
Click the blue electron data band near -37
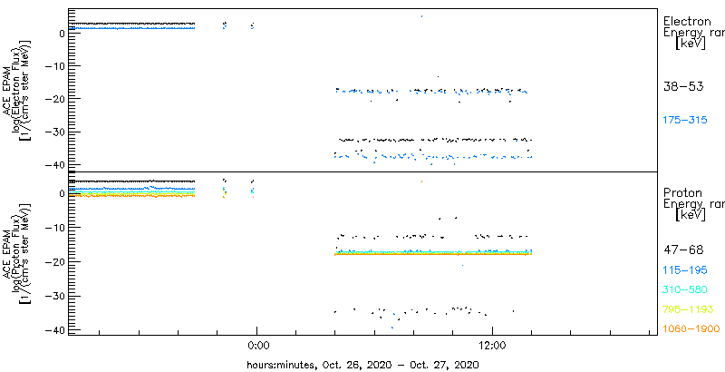pyautogui.click(x=433, y=156)
